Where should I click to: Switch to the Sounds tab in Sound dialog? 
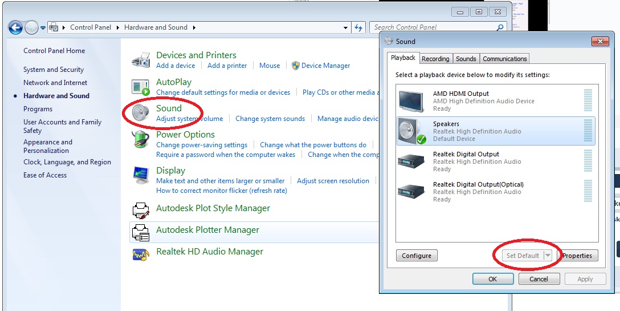point(466,59)
